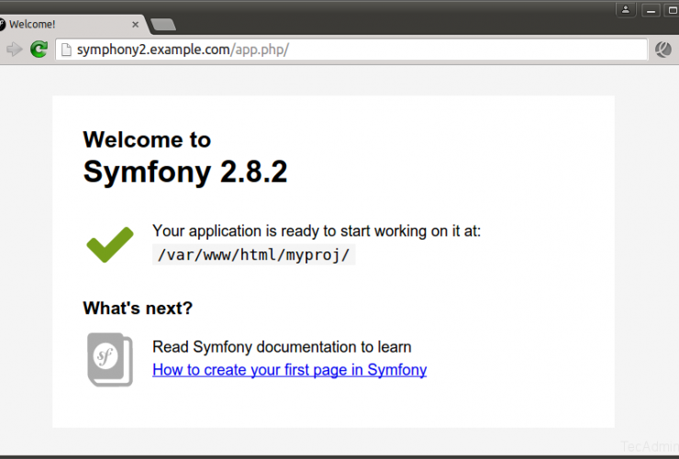The image size is (679, 459).
Task: Open the user profile icon in title bar
Action: 625,10
